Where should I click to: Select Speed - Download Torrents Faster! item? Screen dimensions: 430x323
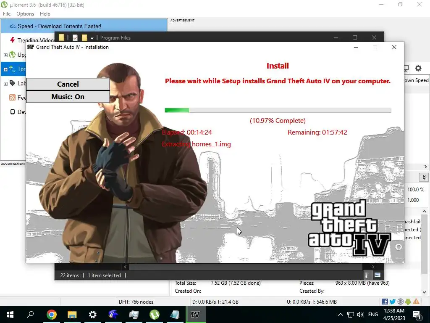click(84, 26)
